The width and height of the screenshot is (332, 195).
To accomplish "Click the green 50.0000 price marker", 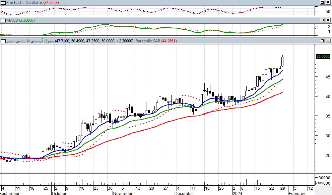I will [323, 57].
